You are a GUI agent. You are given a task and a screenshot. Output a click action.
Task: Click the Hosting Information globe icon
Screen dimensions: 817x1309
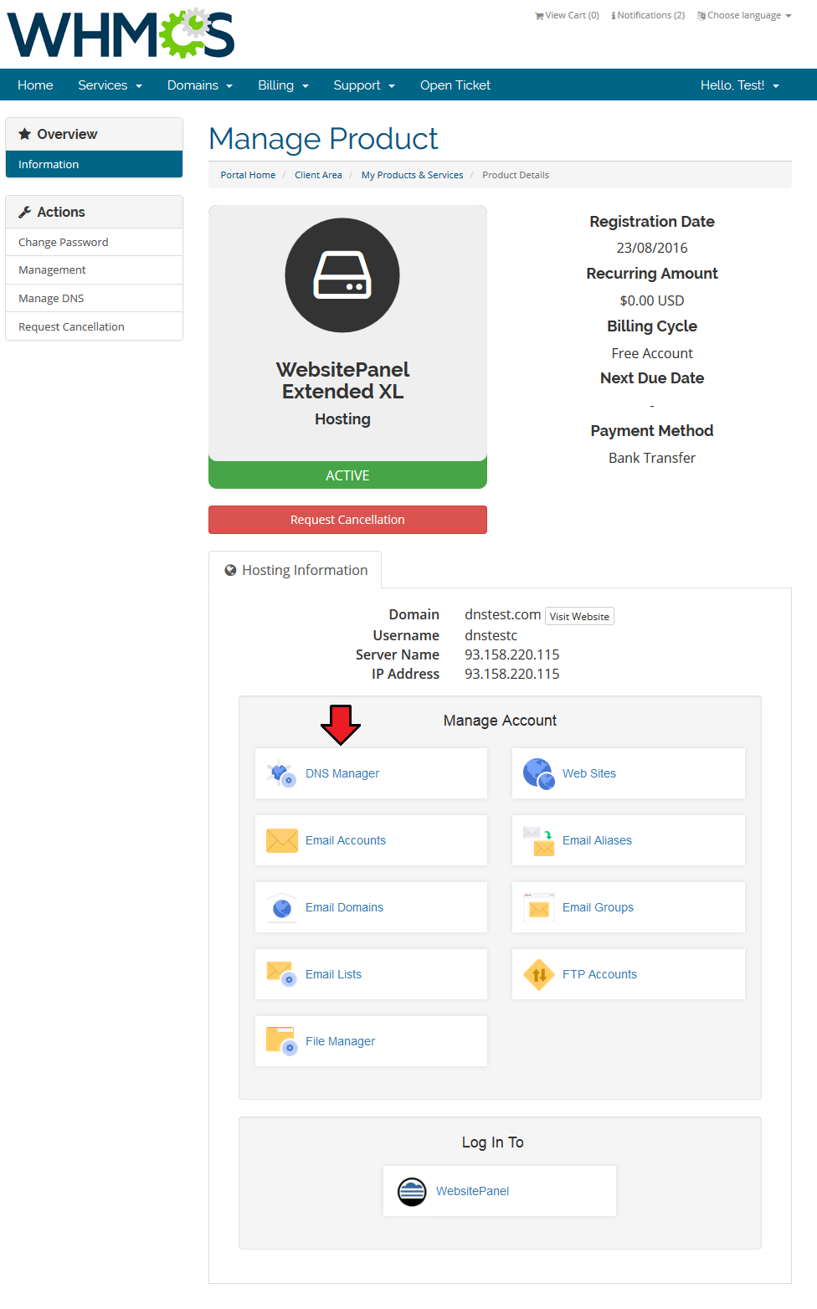point(230,570)
